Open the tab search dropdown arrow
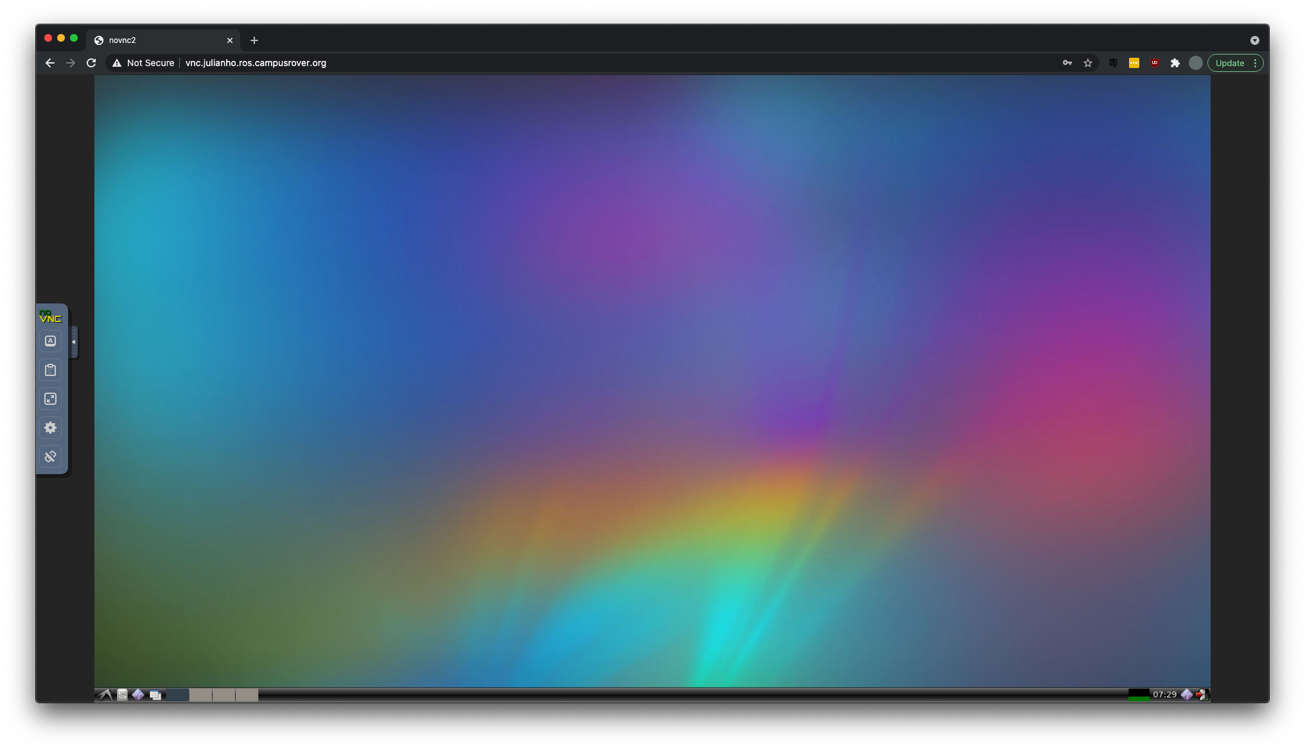The image size is (1305, 750). [x=1255, y=40]
